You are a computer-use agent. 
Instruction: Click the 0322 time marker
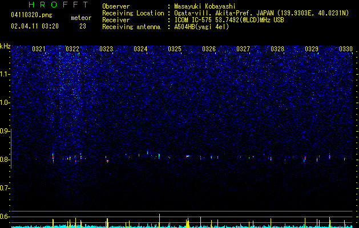72,49
